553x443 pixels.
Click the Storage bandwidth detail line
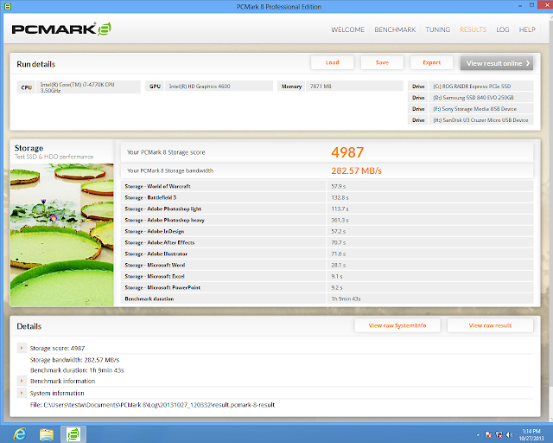pos(75,360)
